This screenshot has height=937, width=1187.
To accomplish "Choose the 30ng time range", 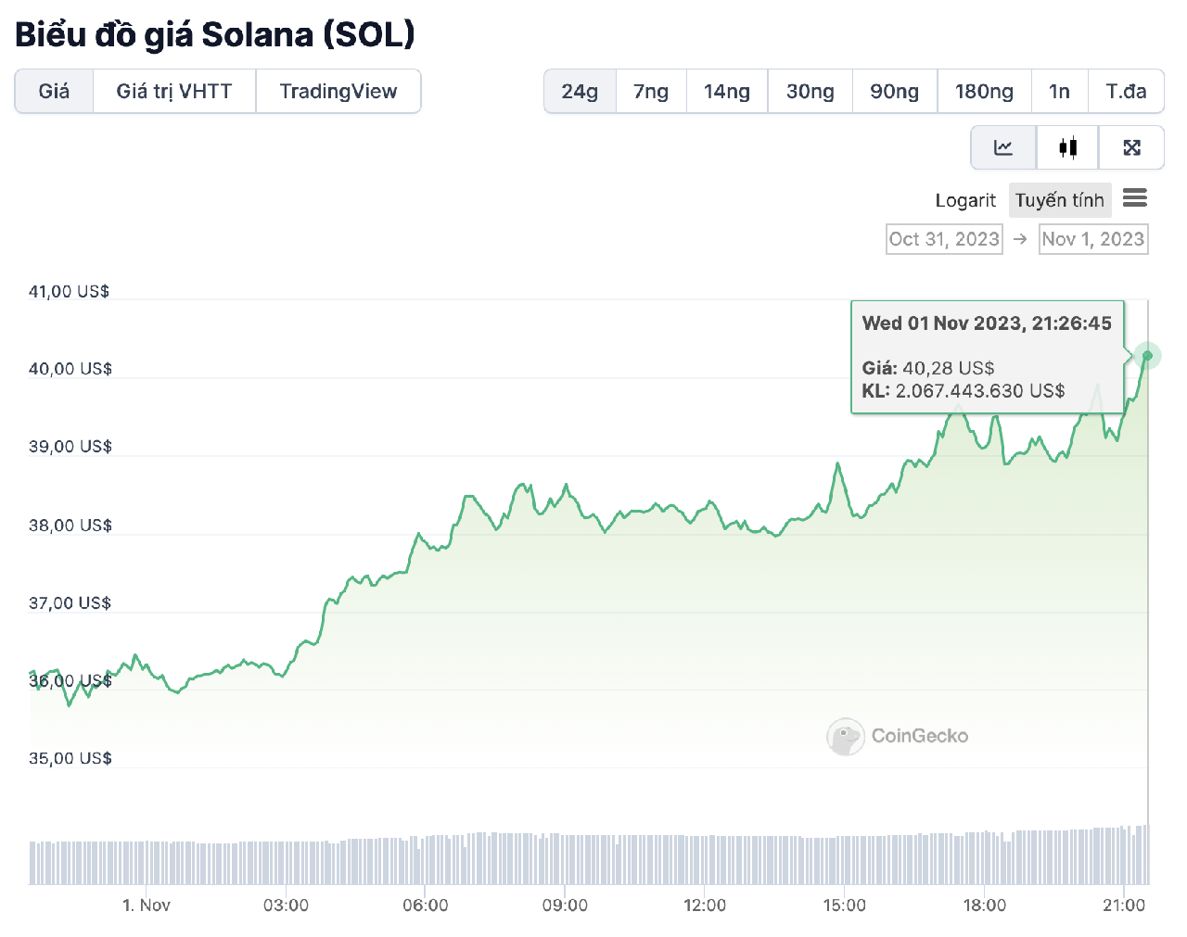I will click(810, 91).
